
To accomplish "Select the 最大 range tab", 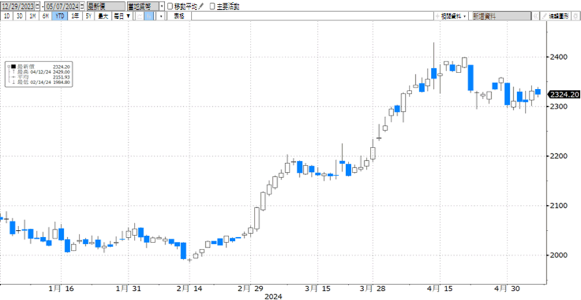I will pyautogui.click(x=103, y=16).
